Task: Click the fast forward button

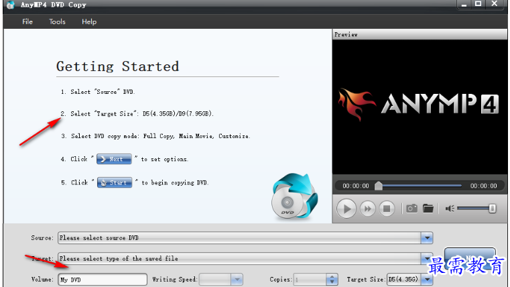Action: click(367, 209)
